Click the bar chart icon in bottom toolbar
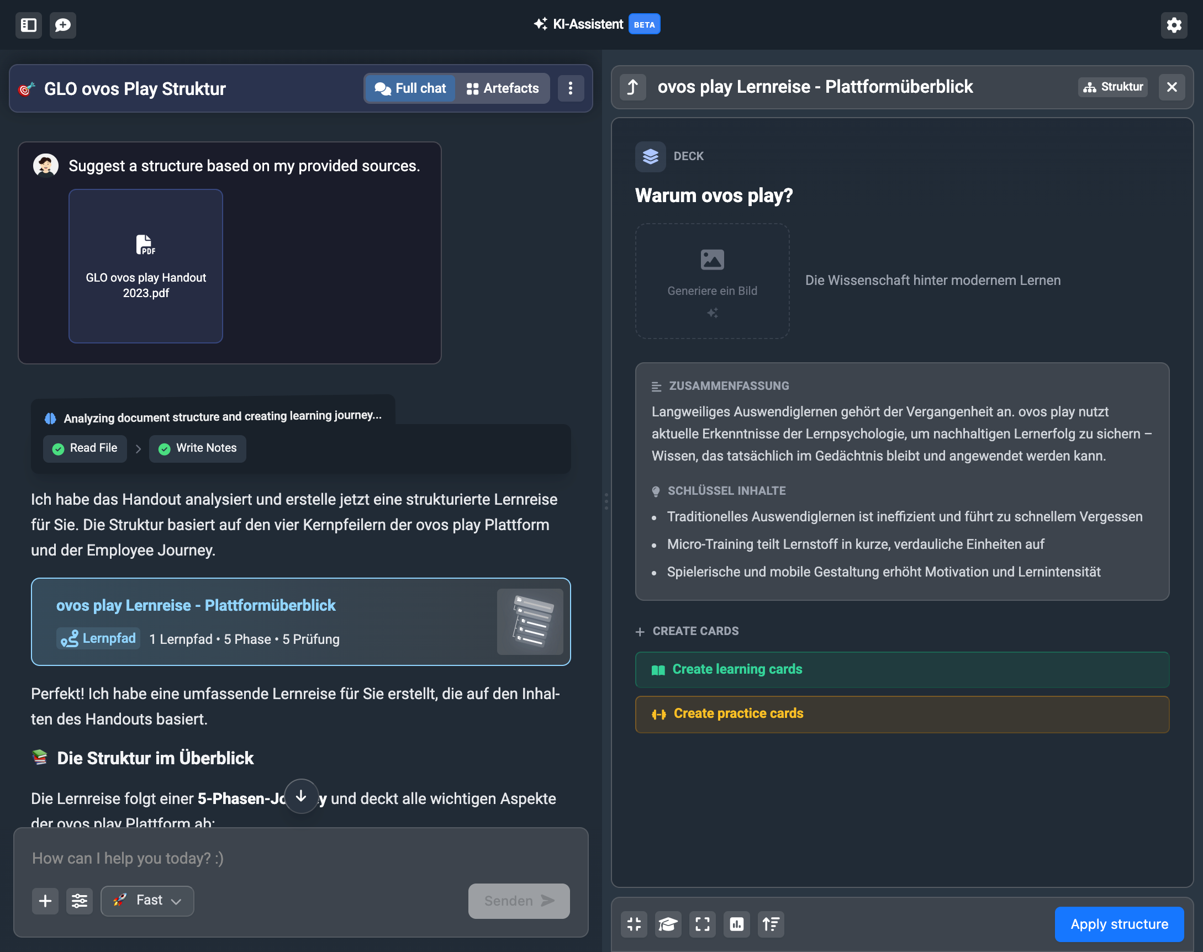Image resolution: width=1203 pixels, height=952 pixels. [x=736, y=924]
